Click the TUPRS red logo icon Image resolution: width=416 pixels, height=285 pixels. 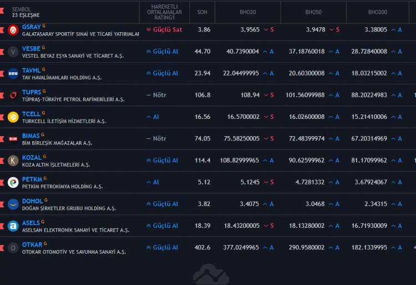coord(13,95)
